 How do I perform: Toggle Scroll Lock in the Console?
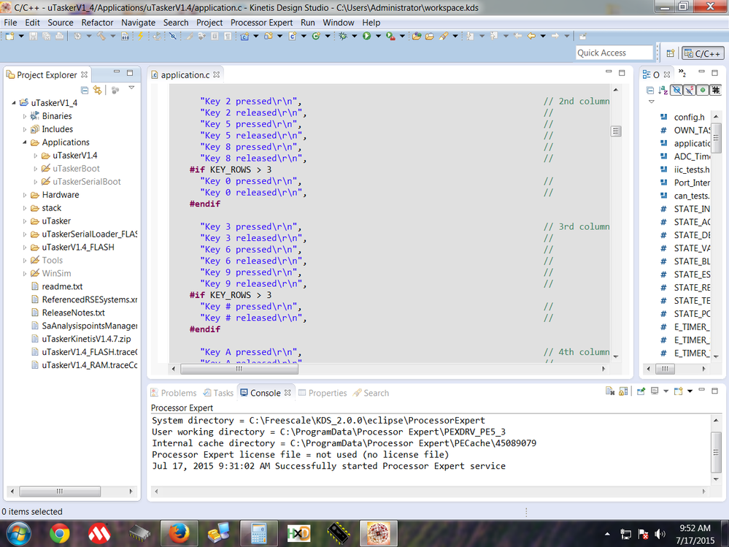pyautogui.click(x=623, y=391)
